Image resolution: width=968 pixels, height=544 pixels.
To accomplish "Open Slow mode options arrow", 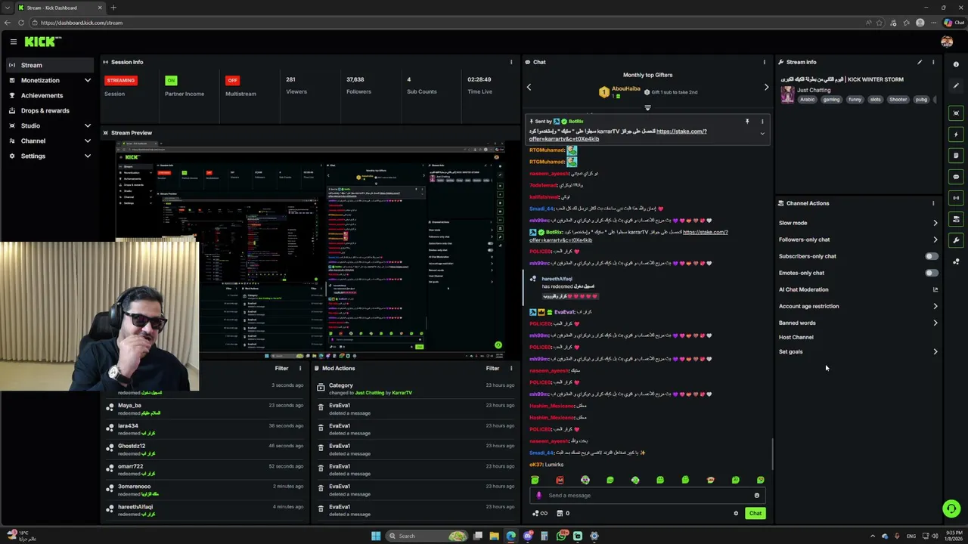I will [x=935, y=223].
